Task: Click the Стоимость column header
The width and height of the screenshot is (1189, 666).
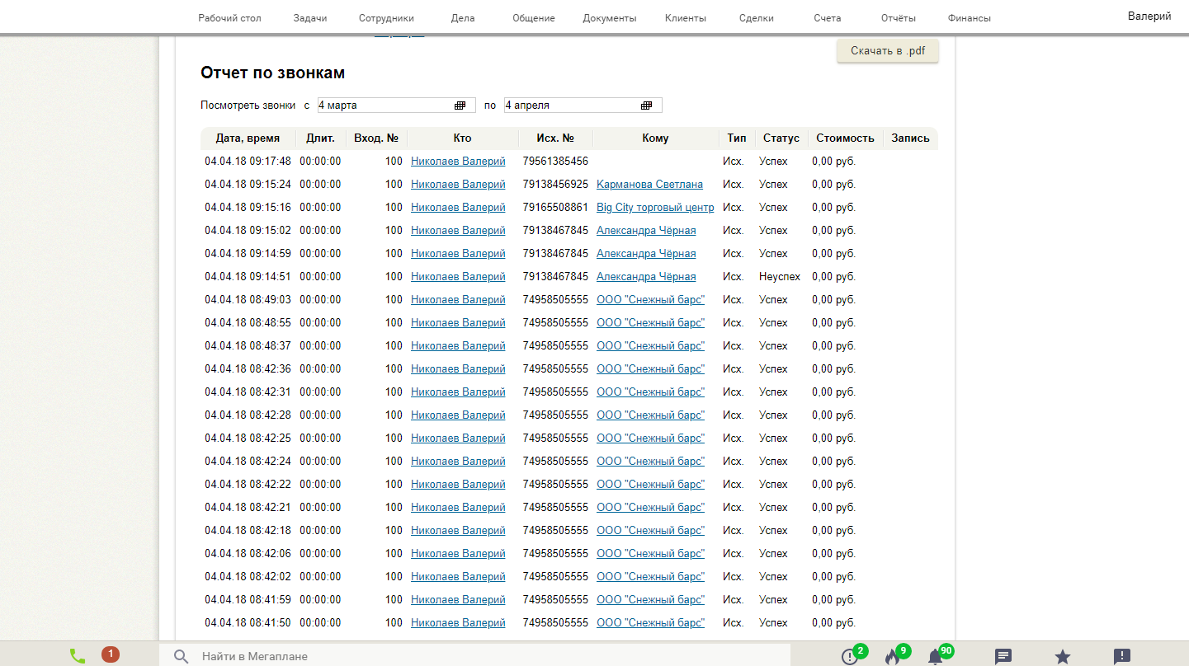Action: point(845,138)
